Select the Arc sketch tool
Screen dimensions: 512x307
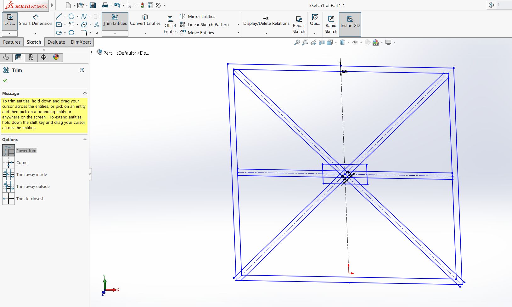[72, 24]
